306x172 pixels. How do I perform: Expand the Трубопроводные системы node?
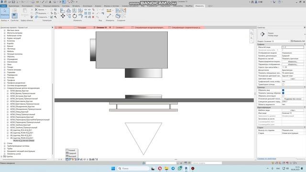tap(5, 146)
